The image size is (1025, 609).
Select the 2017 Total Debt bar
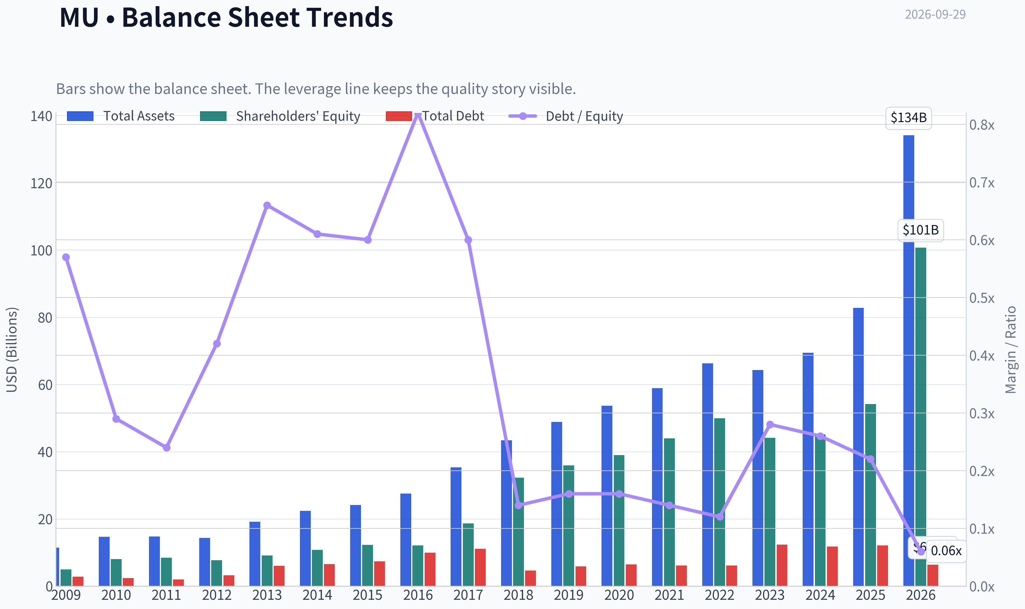point(480,567)
